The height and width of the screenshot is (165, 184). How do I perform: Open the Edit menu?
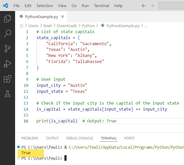pyautogui.click(x=28, y=6)
